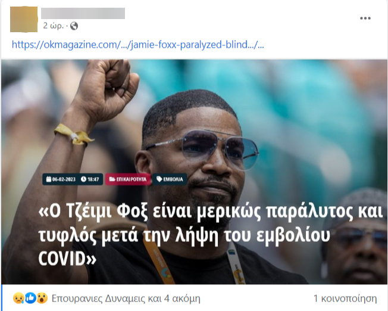The image size is (388, 311).
Task: Click the blurred poster name
Action: tap(83, 13)
